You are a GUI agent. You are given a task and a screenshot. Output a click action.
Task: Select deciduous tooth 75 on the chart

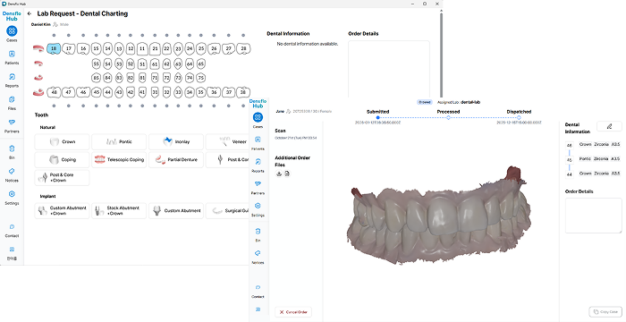click(201, 78)
